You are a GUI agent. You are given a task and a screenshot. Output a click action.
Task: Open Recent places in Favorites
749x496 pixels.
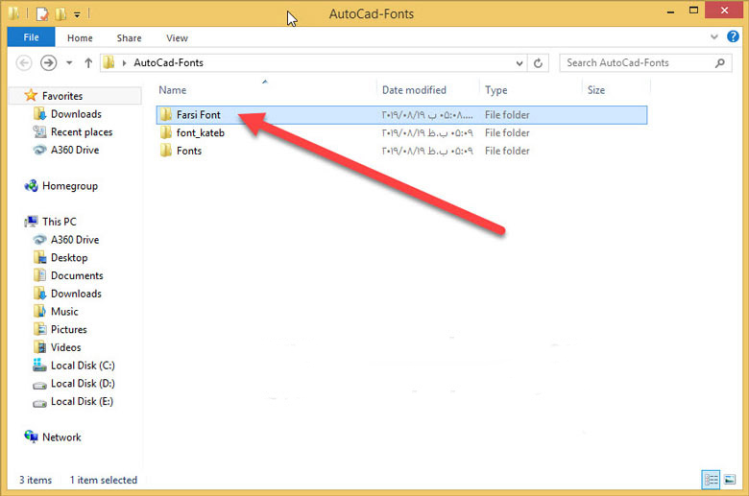(x=82, y=132)
